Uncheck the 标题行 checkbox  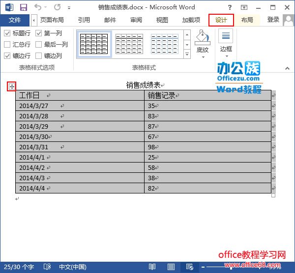(7, 33)
